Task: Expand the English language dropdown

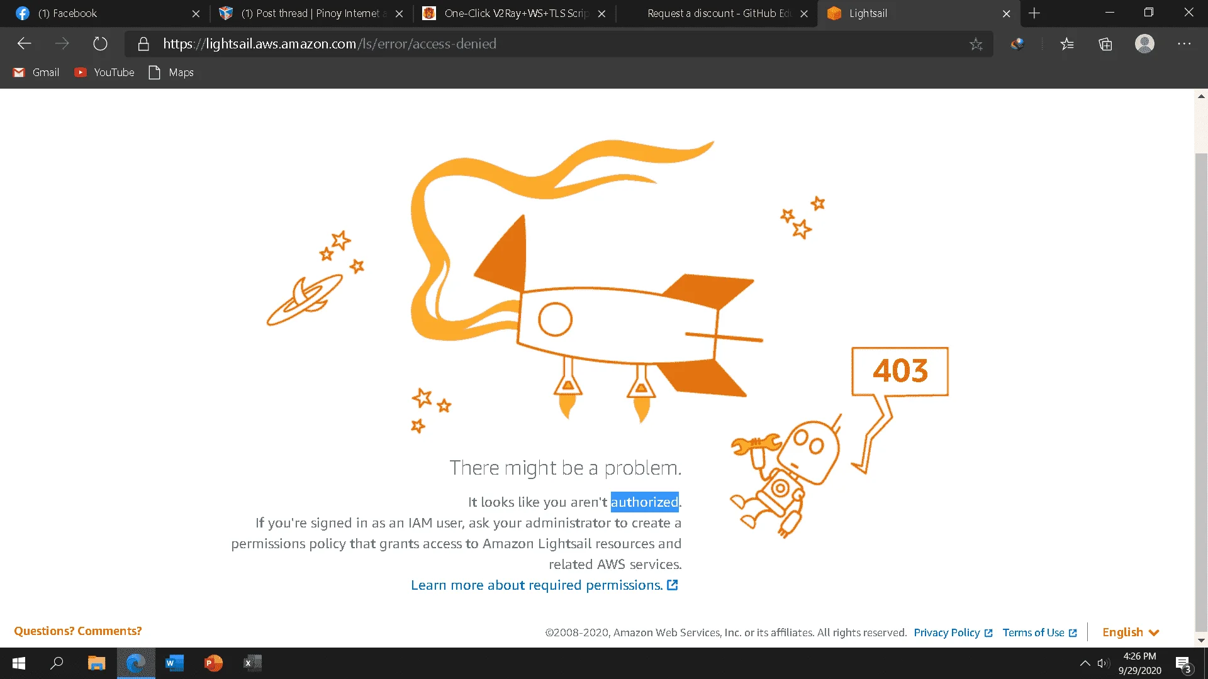Action: pyautogui.click(x=1131, y=632)
